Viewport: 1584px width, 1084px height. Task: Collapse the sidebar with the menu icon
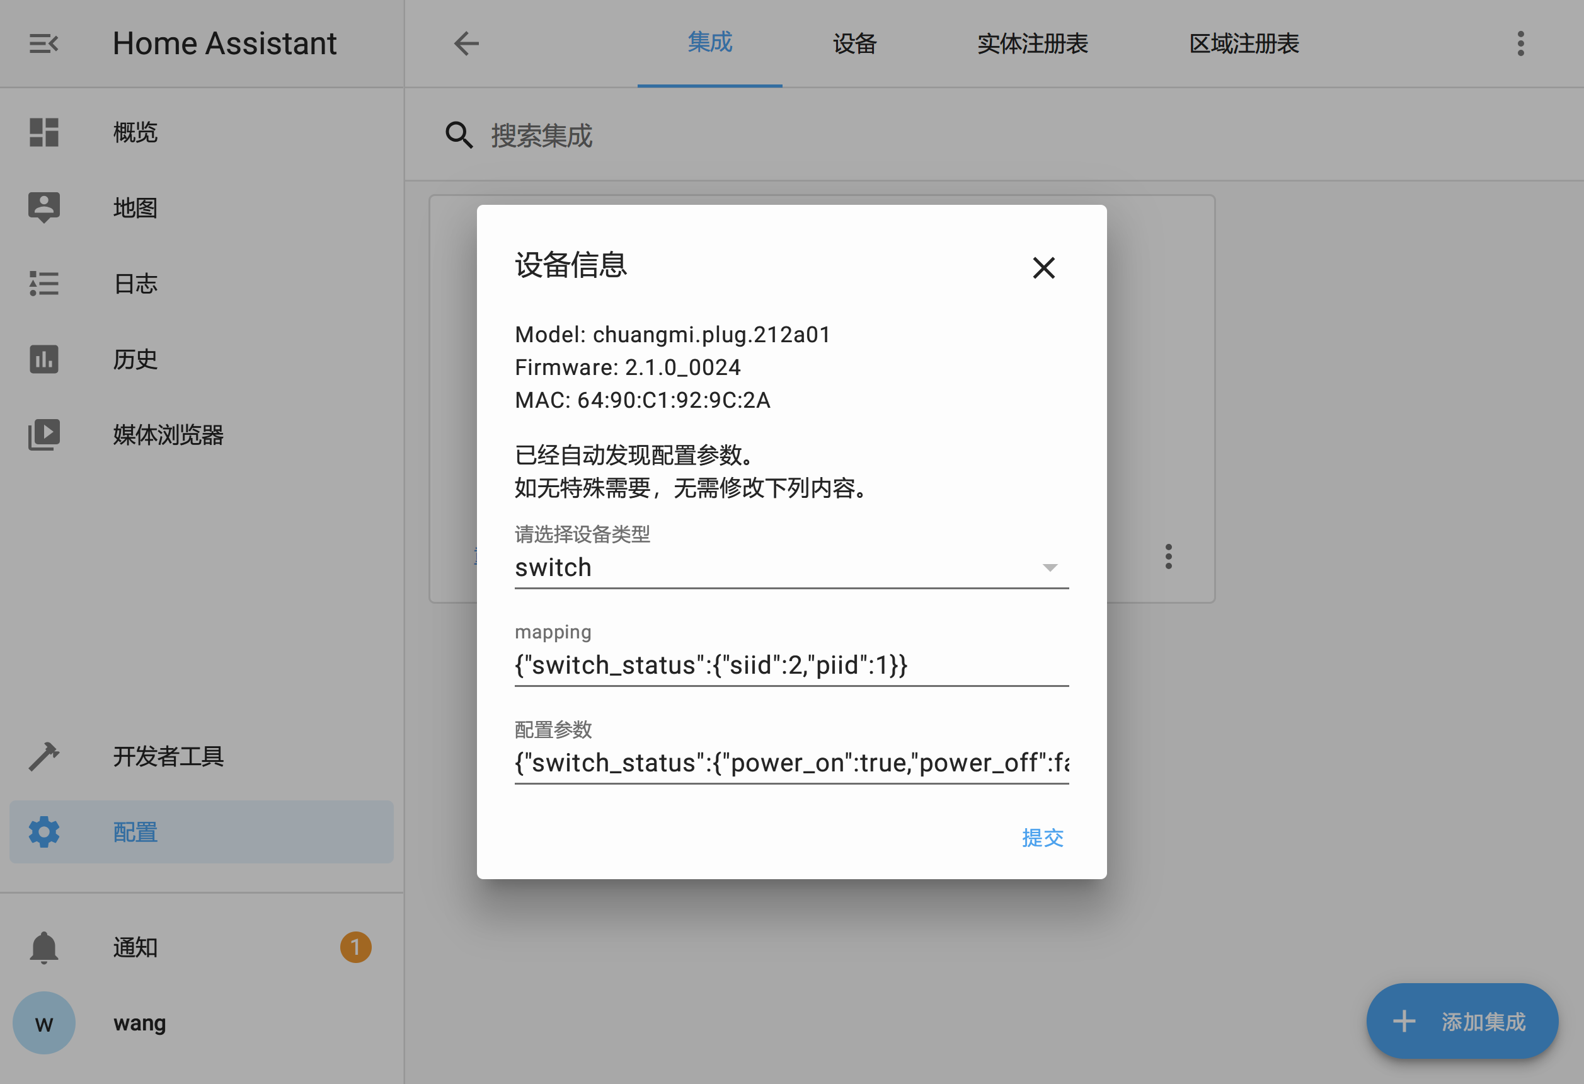pos(43,43)
